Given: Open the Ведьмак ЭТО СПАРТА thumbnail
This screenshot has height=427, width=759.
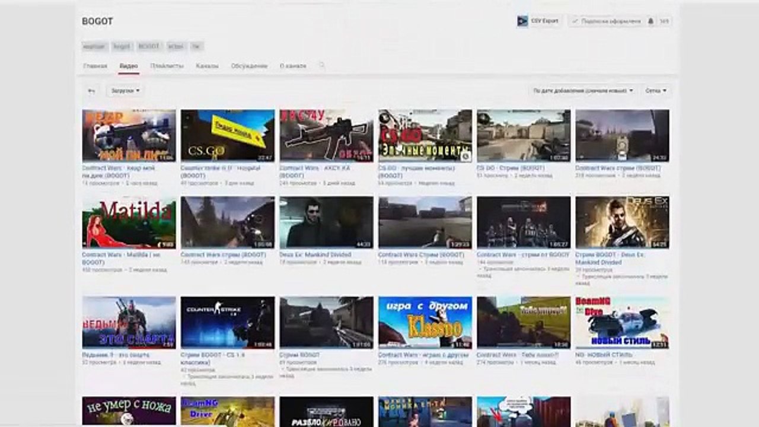Looking at the screenshot, I should (129, 323).
